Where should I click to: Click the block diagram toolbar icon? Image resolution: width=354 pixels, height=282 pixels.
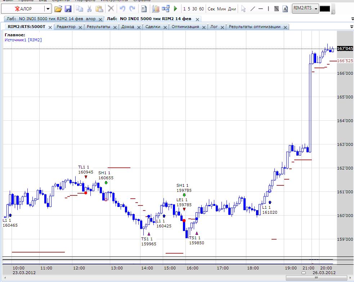[166, 9]
